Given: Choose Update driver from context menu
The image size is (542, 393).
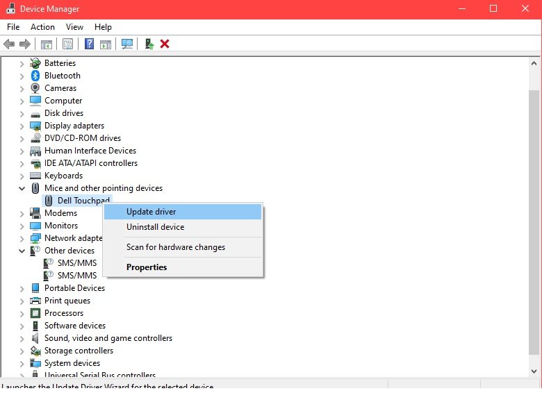Looking at the screenshot, I should tap(183, 212).
